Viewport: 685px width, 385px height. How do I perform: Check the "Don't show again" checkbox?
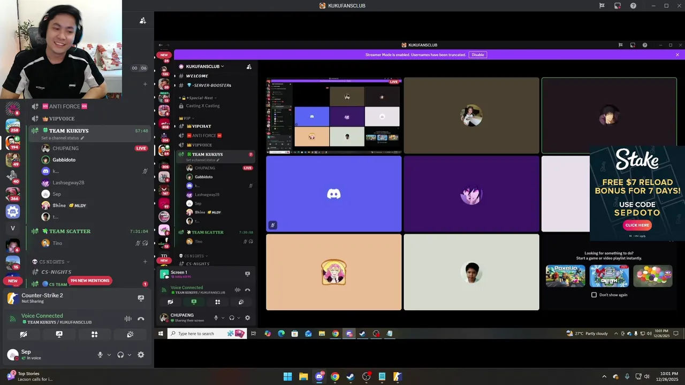pyautogui.click(x=594, y=295)
